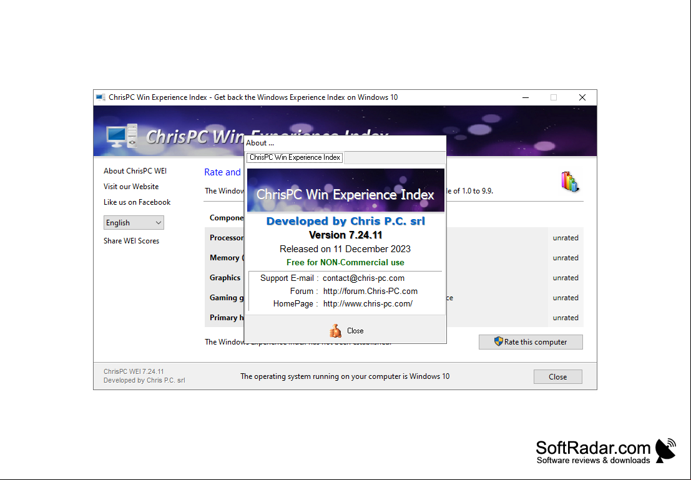Click Share WEI Scores link
The width and height of the screenshot is (691, 480).
click(x=131, y=241)
